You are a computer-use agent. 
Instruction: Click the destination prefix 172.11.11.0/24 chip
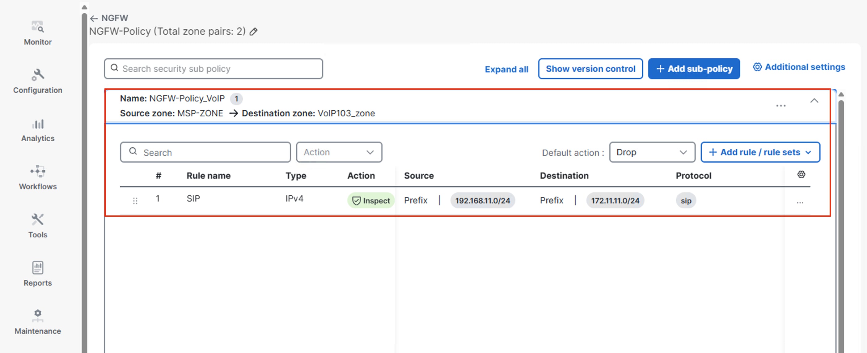click(x=615, y=201)
